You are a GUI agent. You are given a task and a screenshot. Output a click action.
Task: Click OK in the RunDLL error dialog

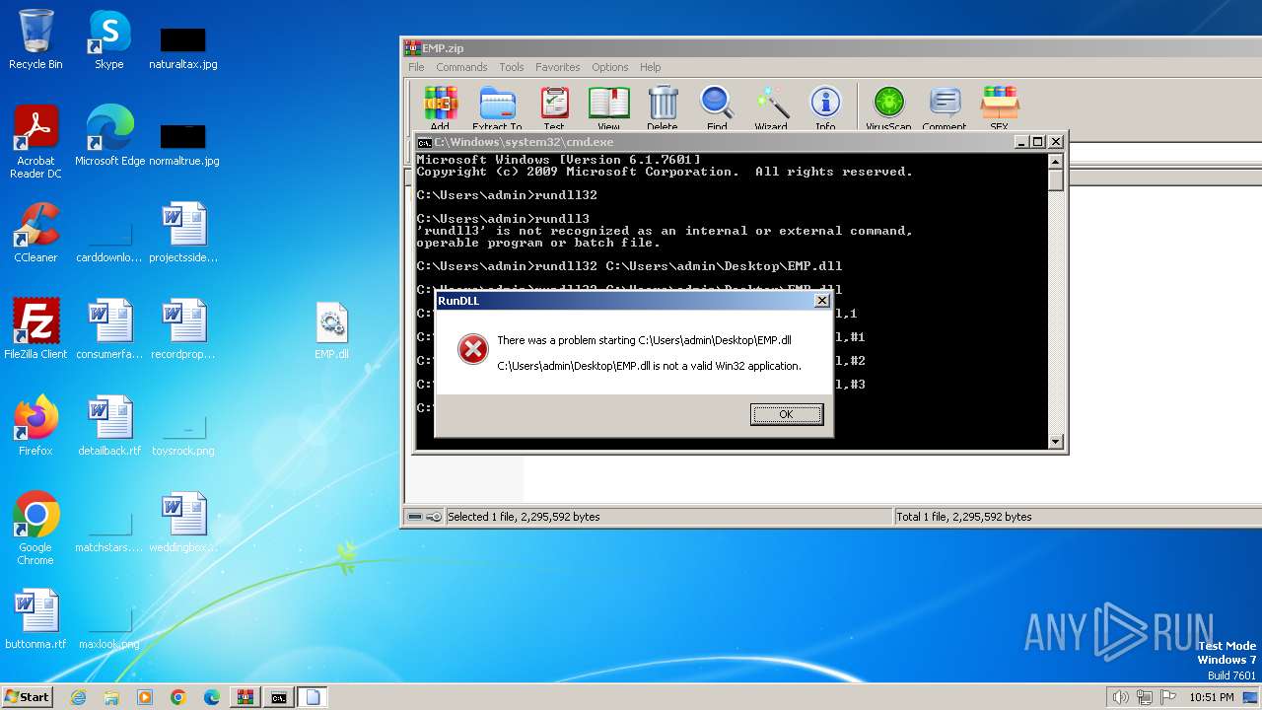pyautogui.click(x=786, y=414)
